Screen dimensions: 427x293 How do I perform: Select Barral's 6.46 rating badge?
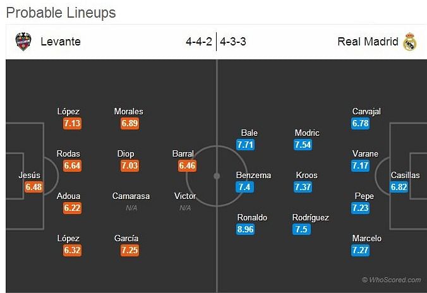[187, 165]
